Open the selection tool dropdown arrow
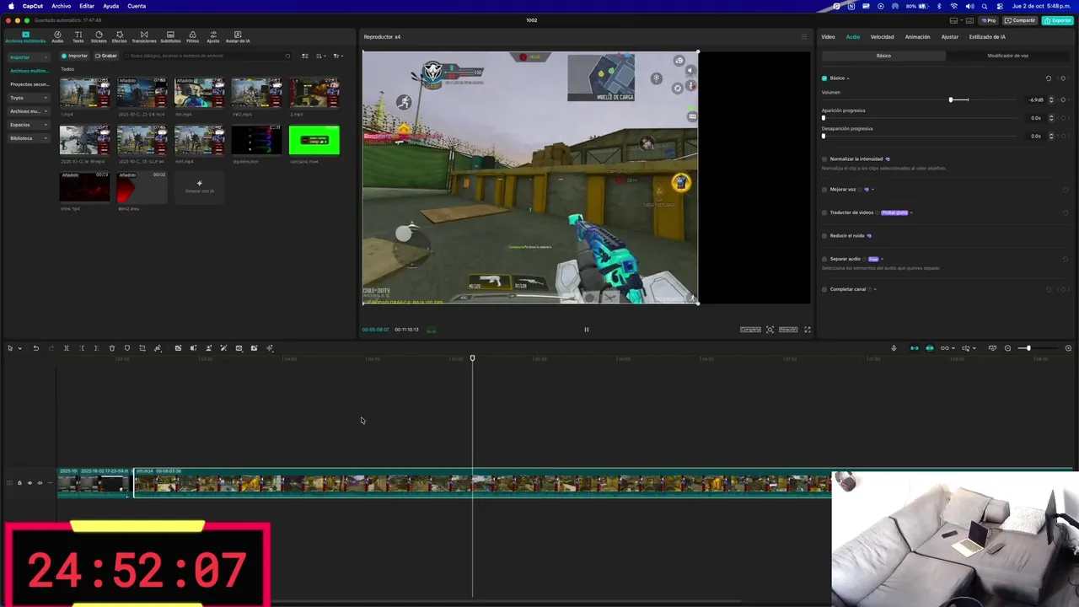1079x607 pixels. point(19,348)
